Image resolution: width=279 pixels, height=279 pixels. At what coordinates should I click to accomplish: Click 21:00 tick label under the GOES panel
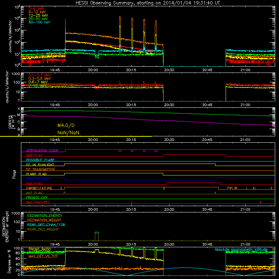tap(245, 140)
